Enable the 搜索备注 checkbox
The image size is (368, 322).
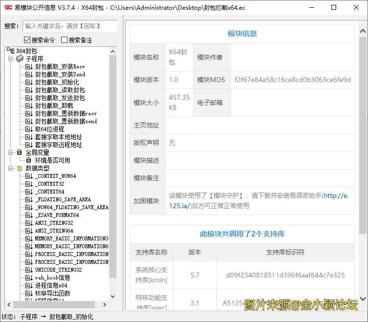click(x=64, y=40)
